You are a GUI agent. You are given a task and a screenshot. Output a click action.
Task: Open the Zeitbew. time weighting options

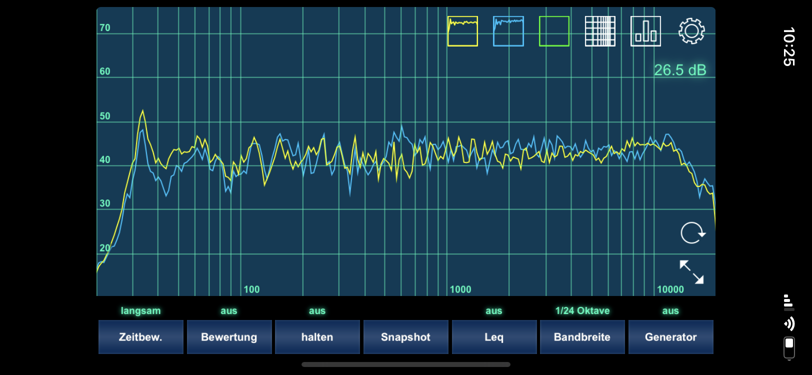(x=140, y=337)
